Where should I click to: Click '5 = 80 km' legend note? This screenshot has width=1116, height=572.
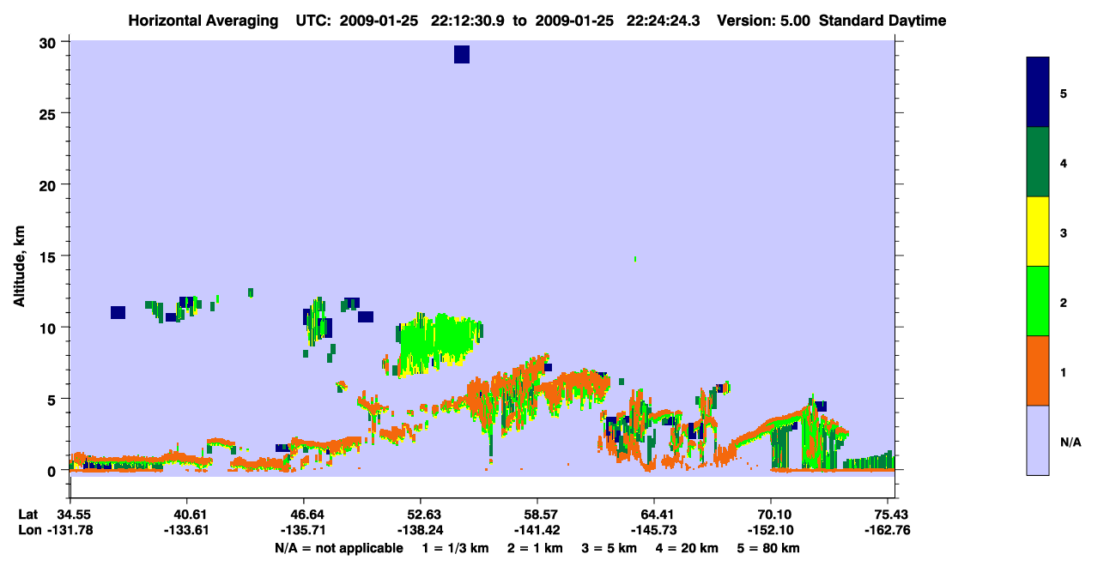pyautogui.click(x=769, y=548)
